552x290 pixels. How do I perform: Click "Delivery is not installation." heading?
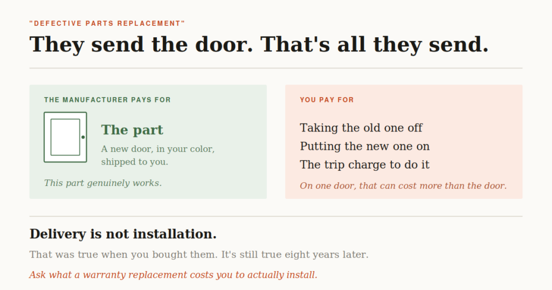pos(123,234)
